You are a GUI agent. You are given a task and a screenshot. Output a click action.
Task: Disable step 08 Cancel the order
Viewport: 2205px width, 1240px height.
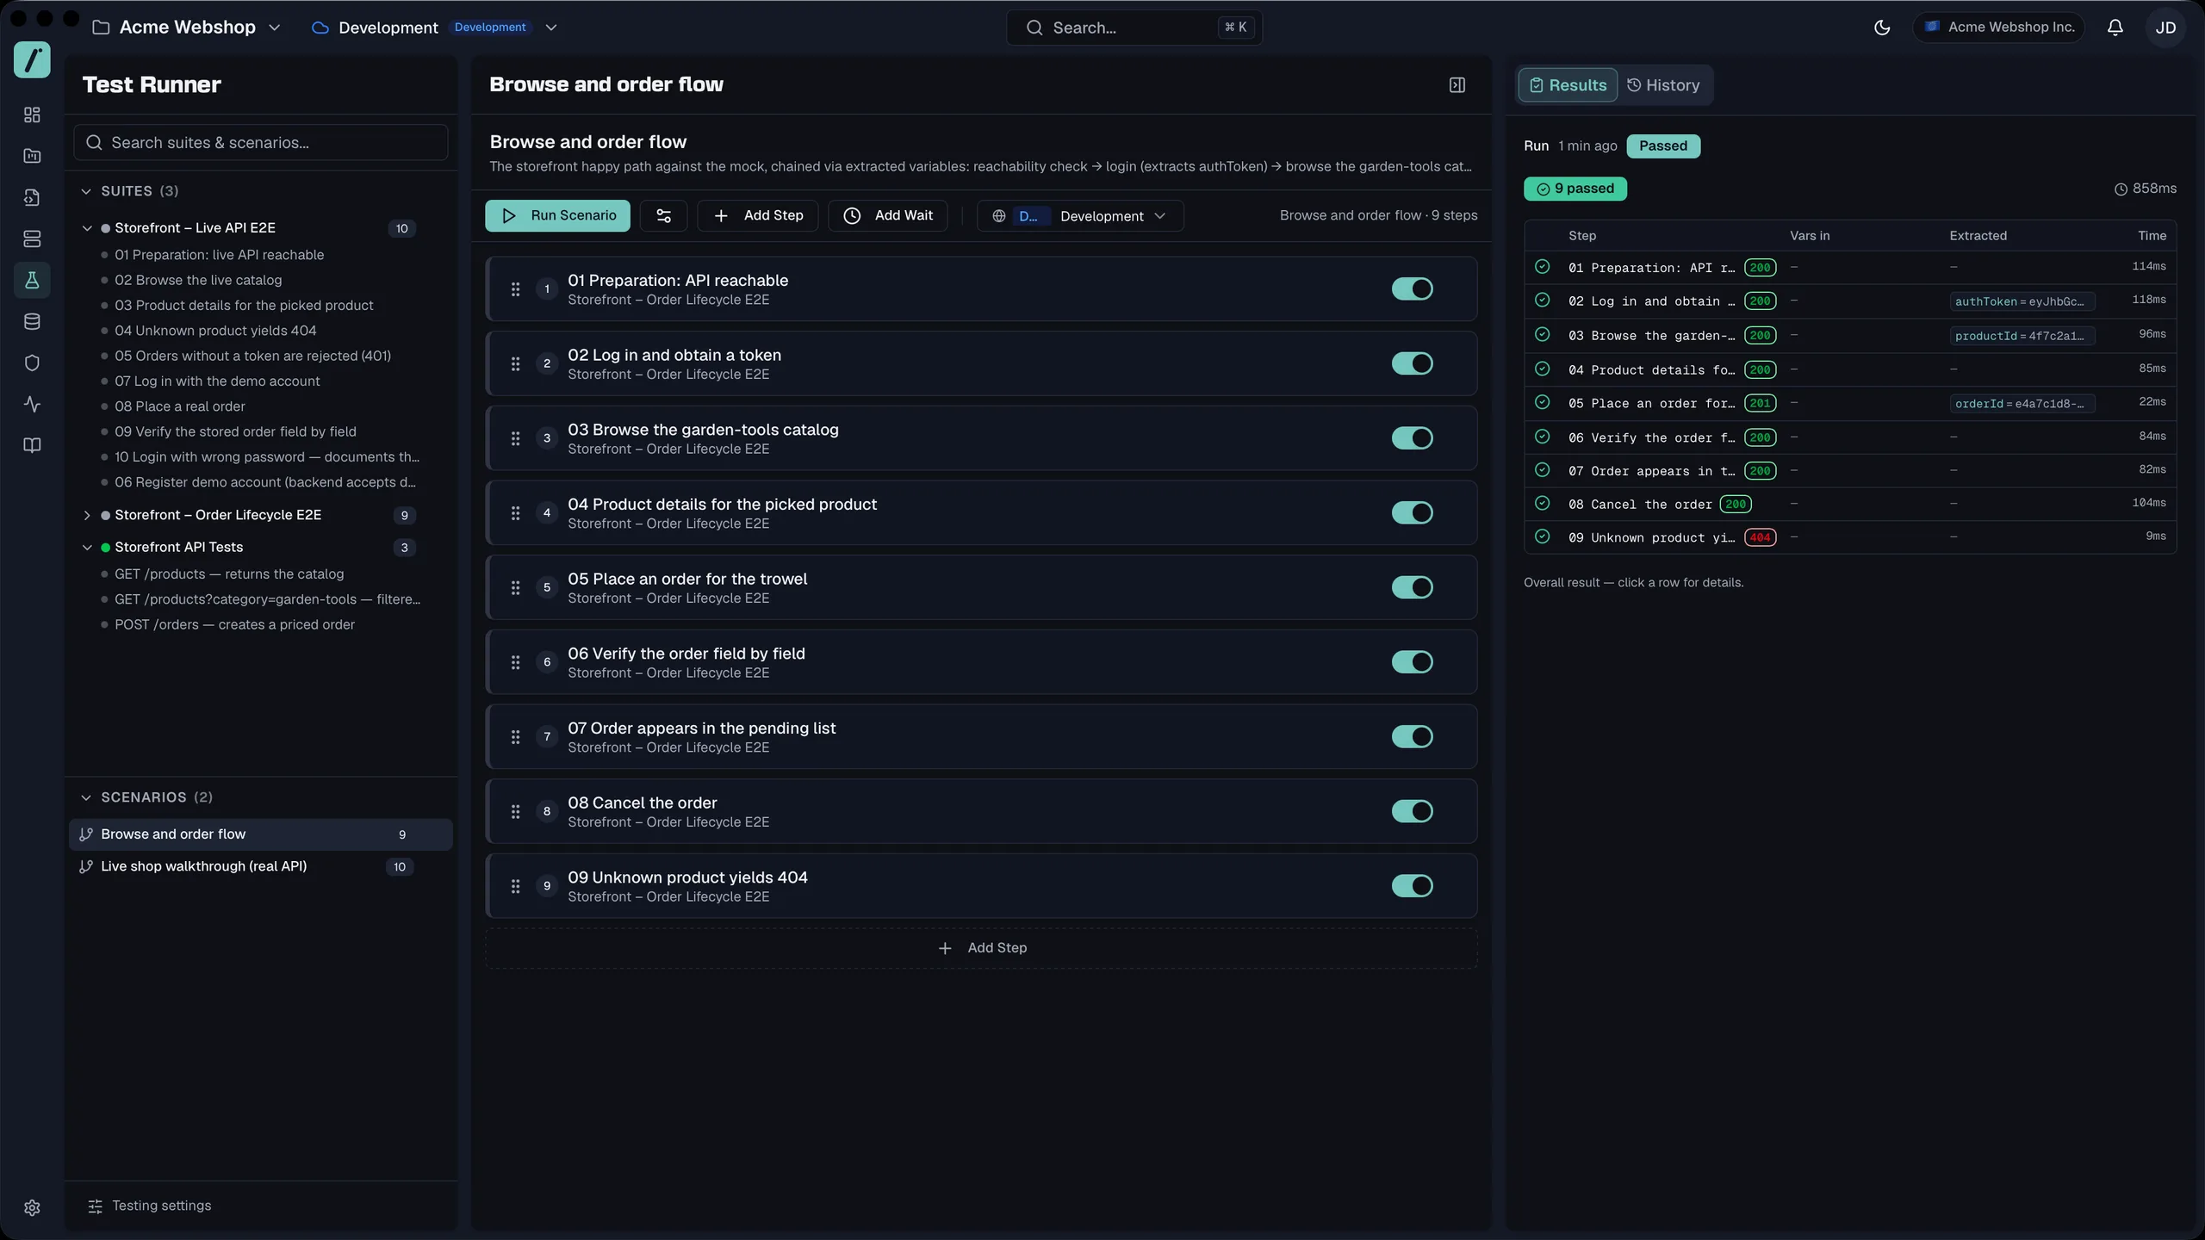pos(1413,811)
